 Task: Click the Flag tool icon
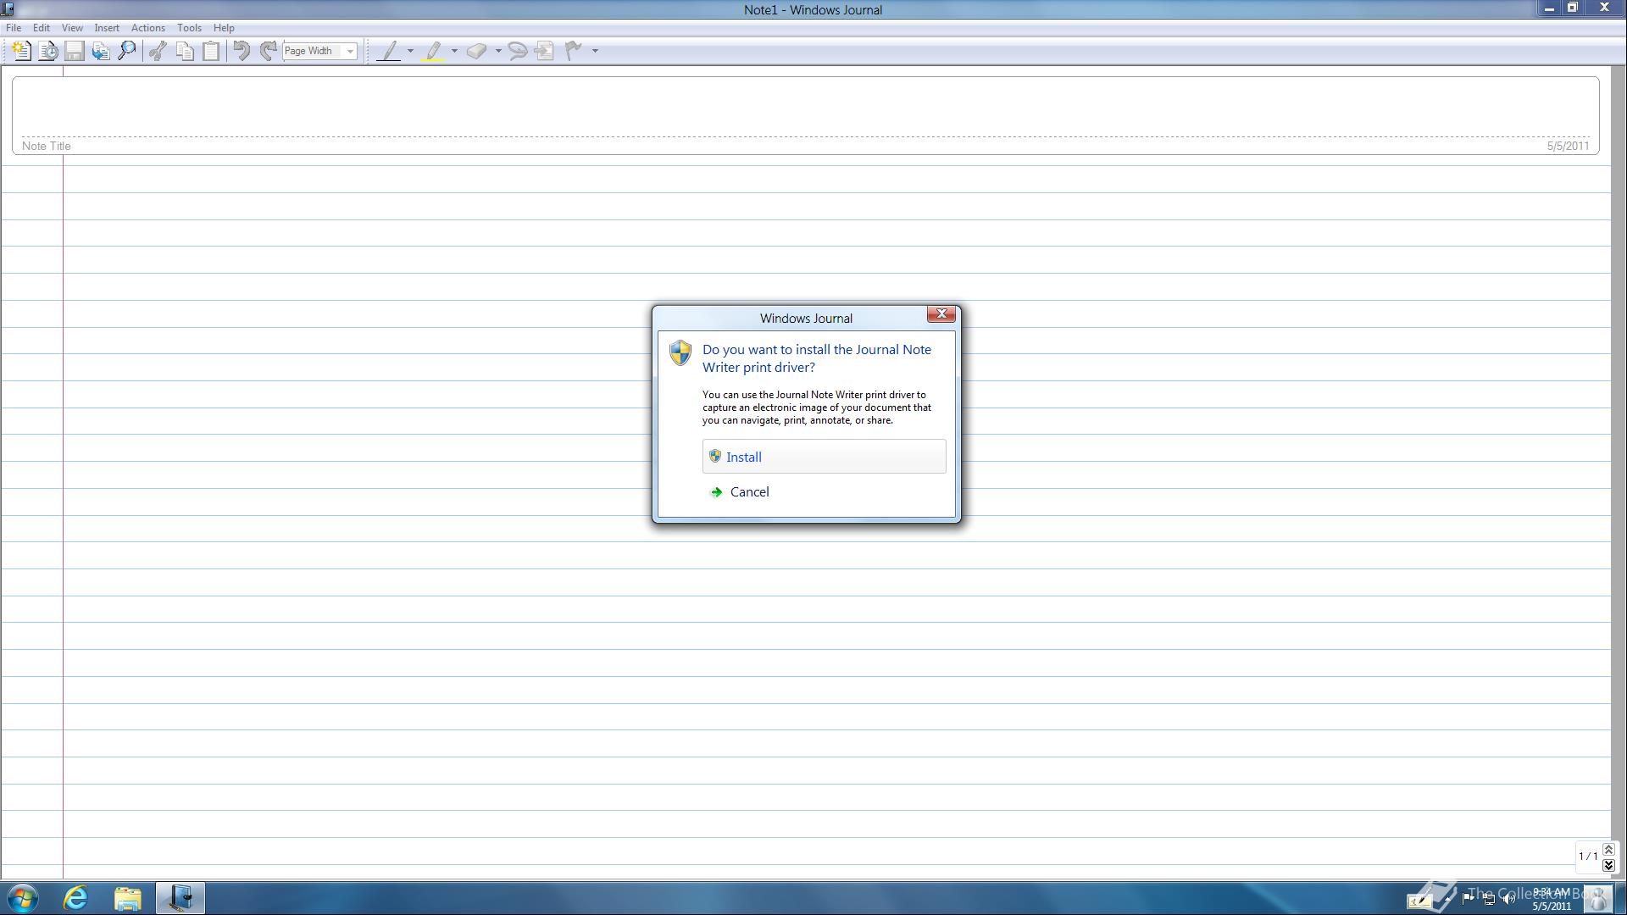[x=574, y=51]
